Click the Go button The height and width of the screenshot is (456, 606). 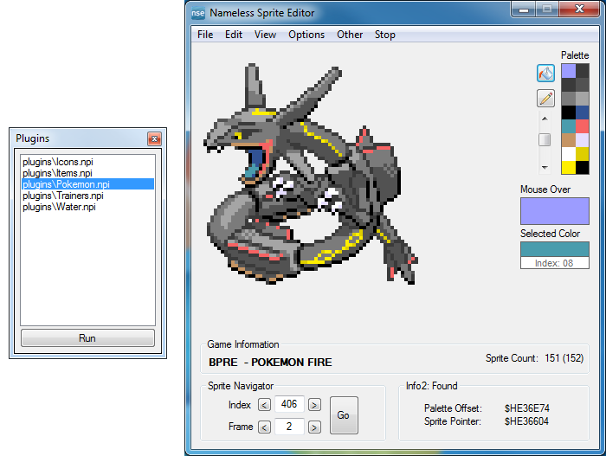point(344,415)
